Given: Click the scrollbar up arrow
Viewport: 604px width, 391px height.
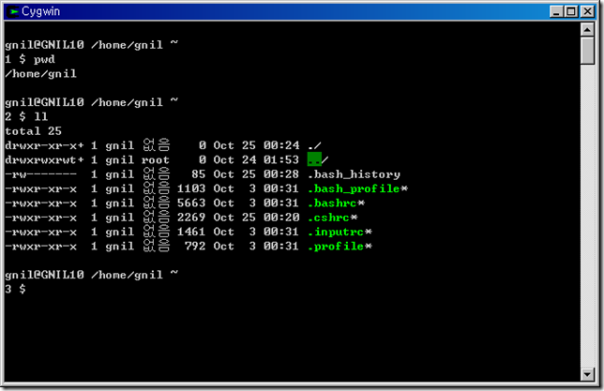Looking at the screenshot, I should 587,29.
